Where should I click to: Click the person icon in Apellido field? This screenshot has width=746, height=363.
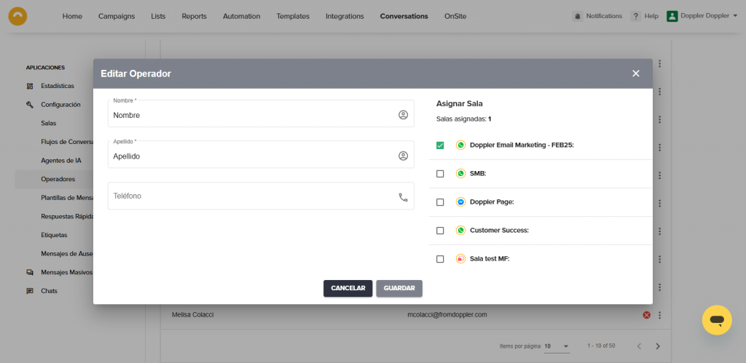pos(403,156)
